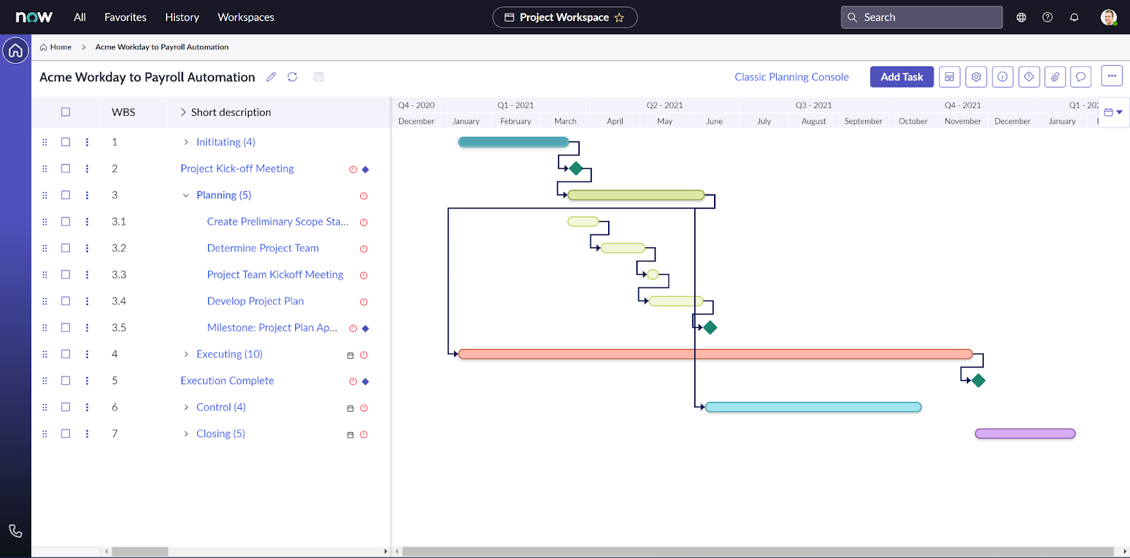Viewport: 1130px width, 558px height.
Task: Click drag handle of the Closing row
Action: pyautogui.click(x=44, y=434)
